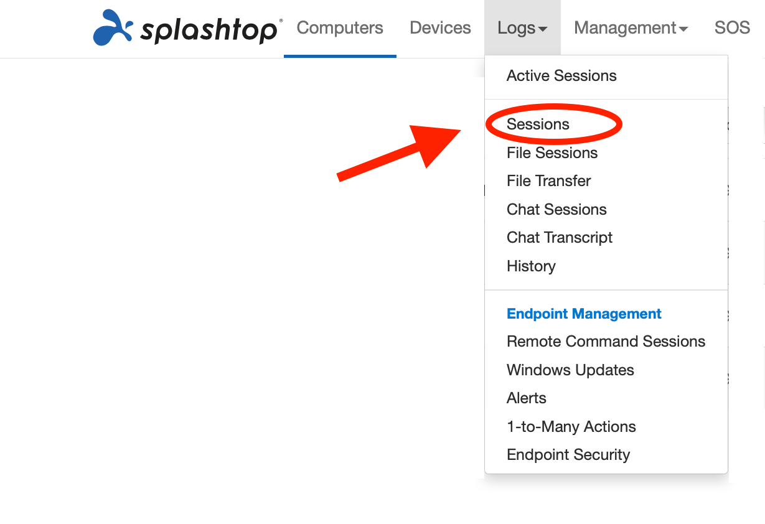The image size is (765, 524).
Task: Switch to the Devices tab
Action: tap(440, 28)
